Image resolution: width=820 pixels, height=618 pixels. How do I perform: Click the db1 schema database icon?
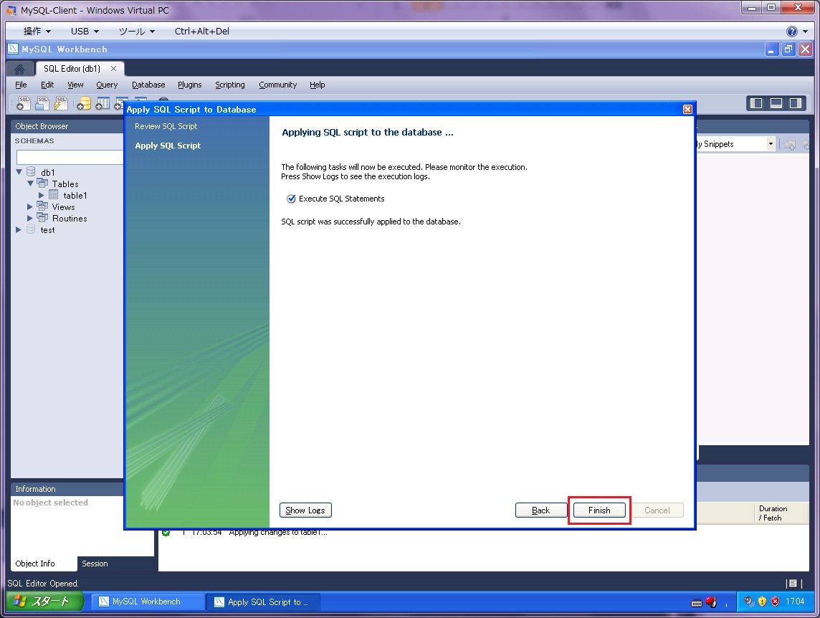click(x=31, y=171)
